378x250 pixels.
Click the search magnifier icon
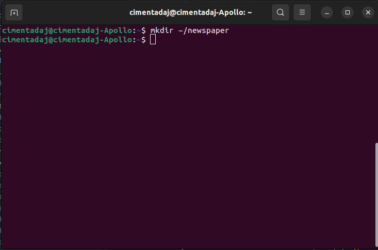coord(280,12)
